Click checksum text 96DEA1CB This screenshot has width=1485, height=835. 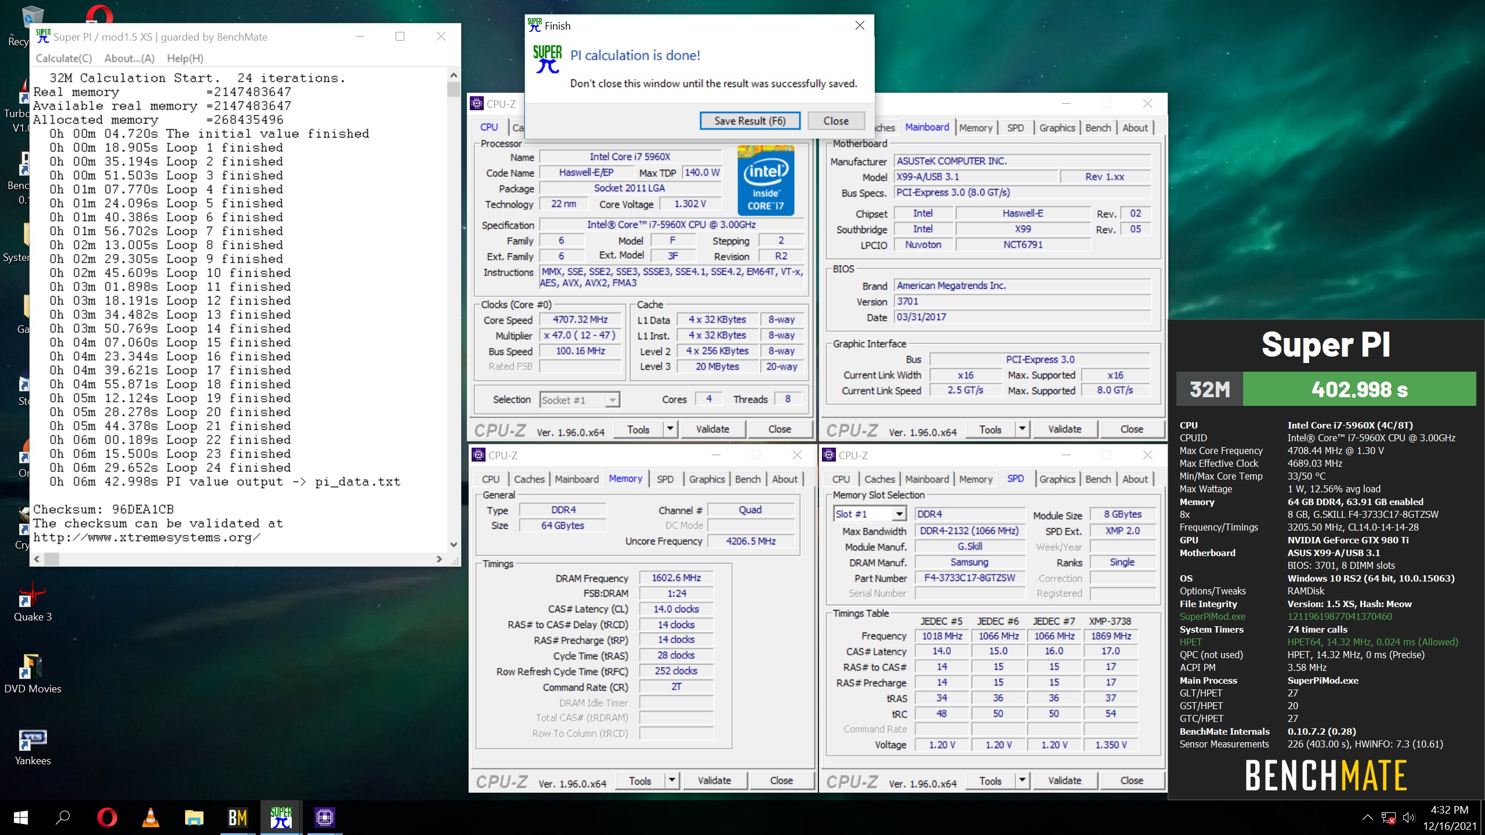click(x=143, y=509)
